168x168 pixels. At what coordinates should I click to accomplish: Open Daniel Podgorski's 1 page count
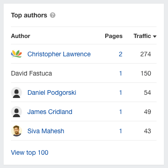tap(120, 92)
